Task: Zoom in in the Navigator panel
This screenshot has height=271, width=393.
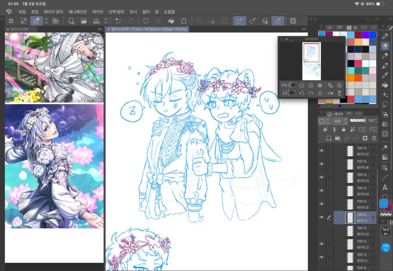Action: point(311,86)
